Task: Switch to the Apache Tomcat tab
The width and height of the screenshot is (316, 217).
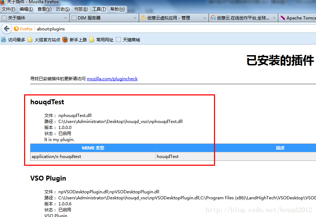Action: click(298, 18)
